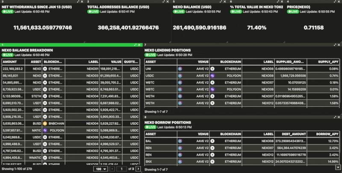The height and width of the screenshot is (173, 342).
Task: Click the 1,988,729.056508 supplied amount cell
Action: tap(291, 75)
